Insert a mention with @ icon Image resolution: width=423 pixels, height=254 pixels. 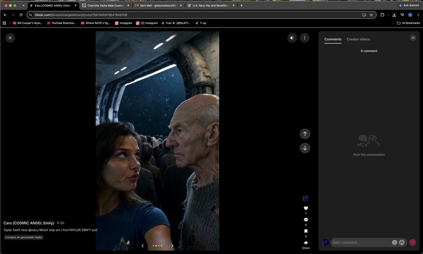[x=394, y=242]
